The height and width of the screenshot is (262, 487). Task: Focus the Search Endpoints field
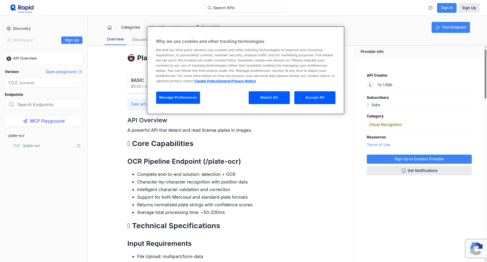[44, 104]
